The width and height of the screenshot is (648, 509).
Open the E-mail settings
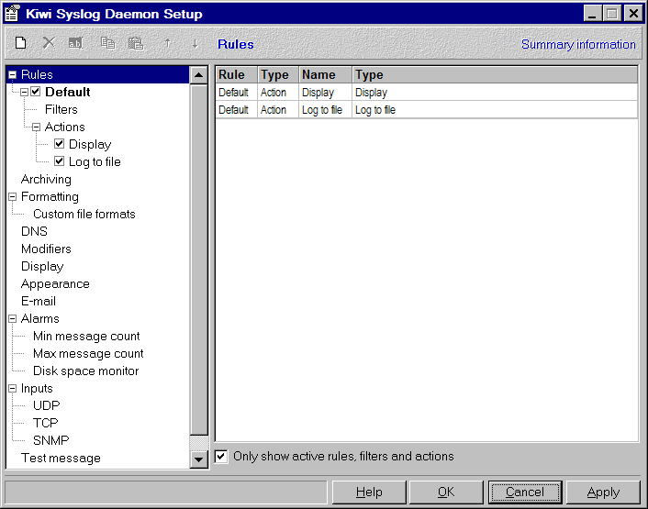[x=39, y=301]
